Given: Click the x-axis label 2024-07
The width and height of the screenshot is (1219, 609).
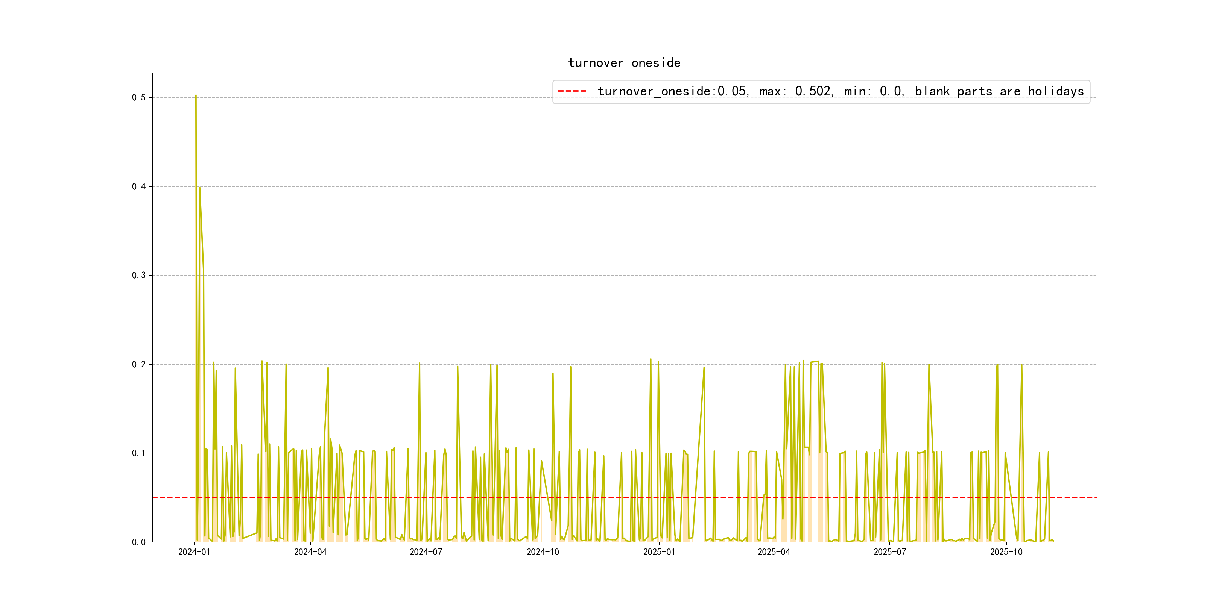Looking at the screenshot, I should [426, 552].
